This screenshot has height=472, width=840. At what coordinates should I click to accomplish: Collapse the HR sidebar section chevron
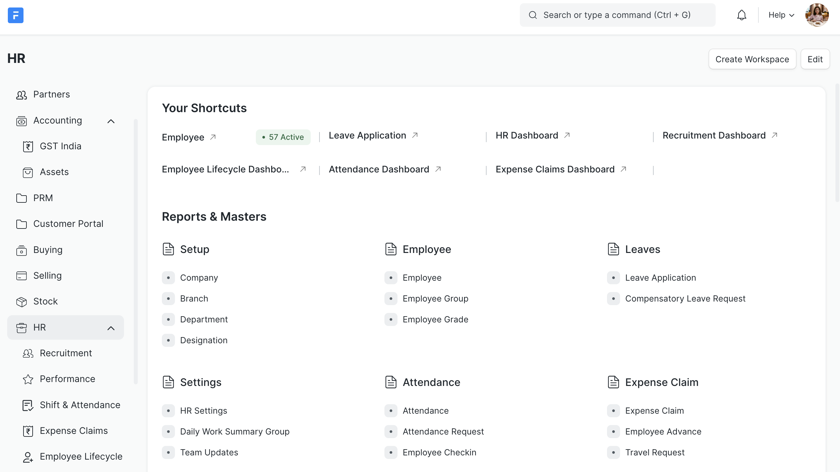111,328
